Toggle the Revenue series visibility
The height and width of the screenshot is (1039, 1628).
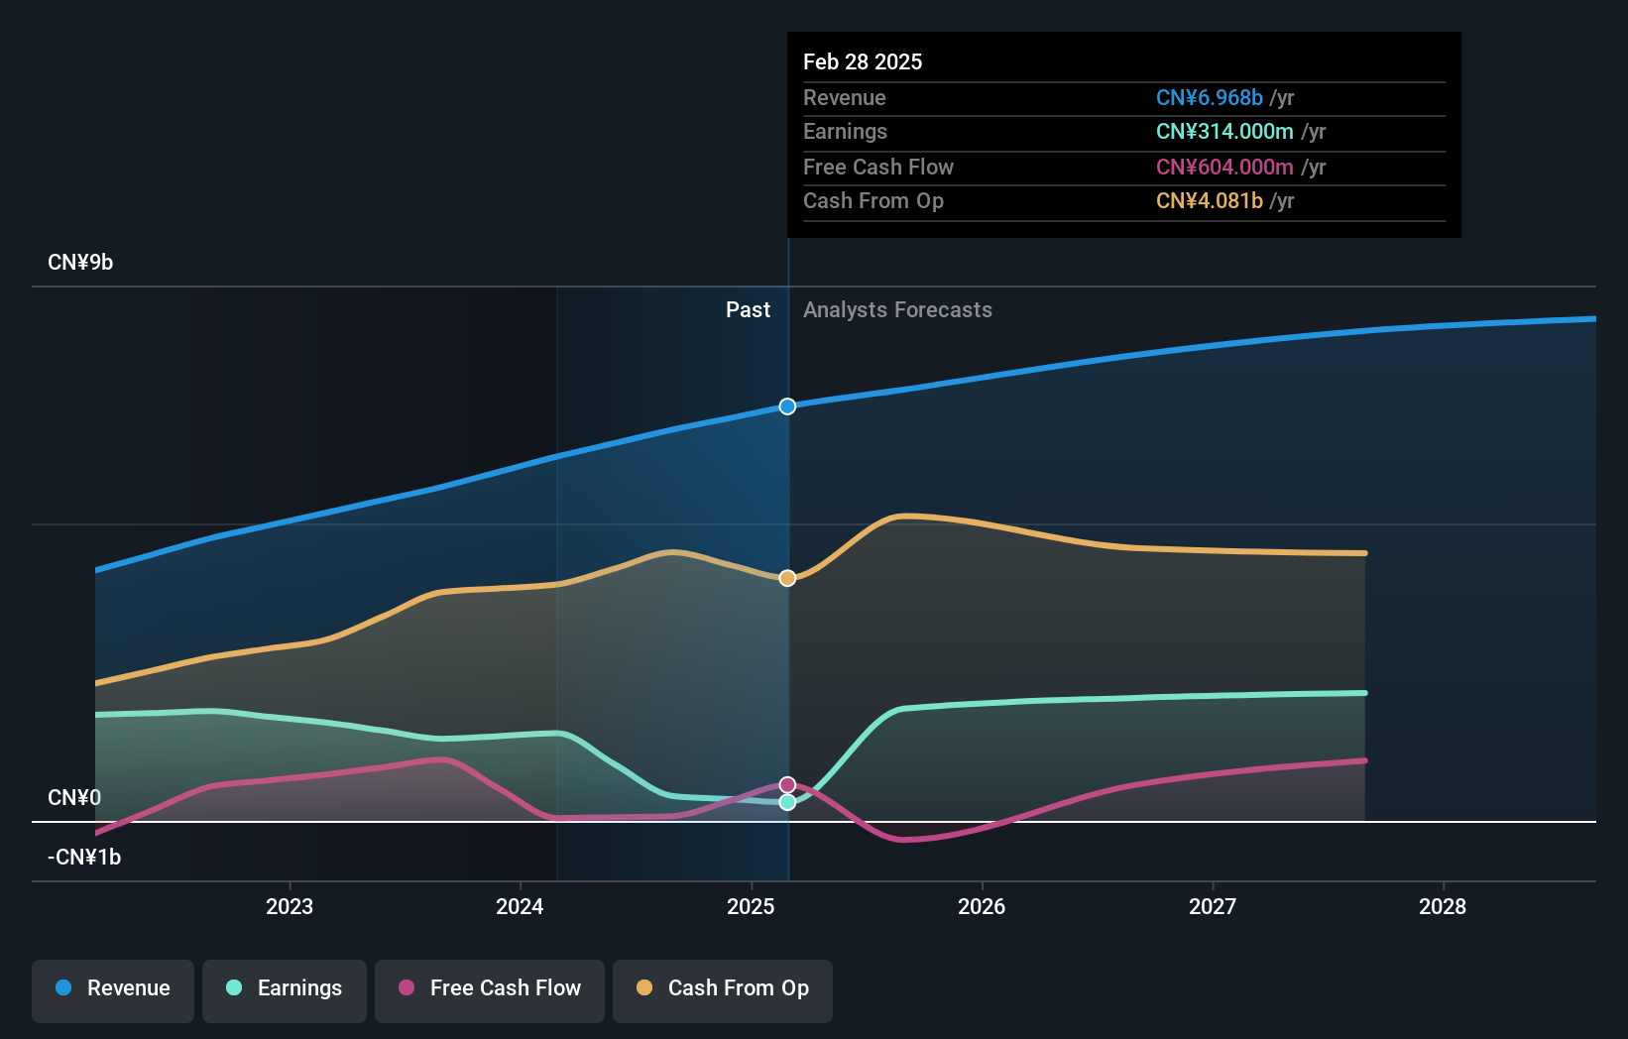[112, 990]
